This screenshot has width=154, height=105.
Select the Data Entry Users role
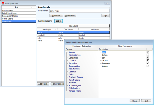19,13
